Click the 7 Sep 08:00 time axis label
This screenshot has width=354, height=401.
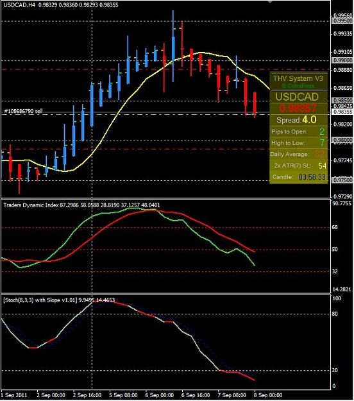pyautogui.click(x=232, y=395)
